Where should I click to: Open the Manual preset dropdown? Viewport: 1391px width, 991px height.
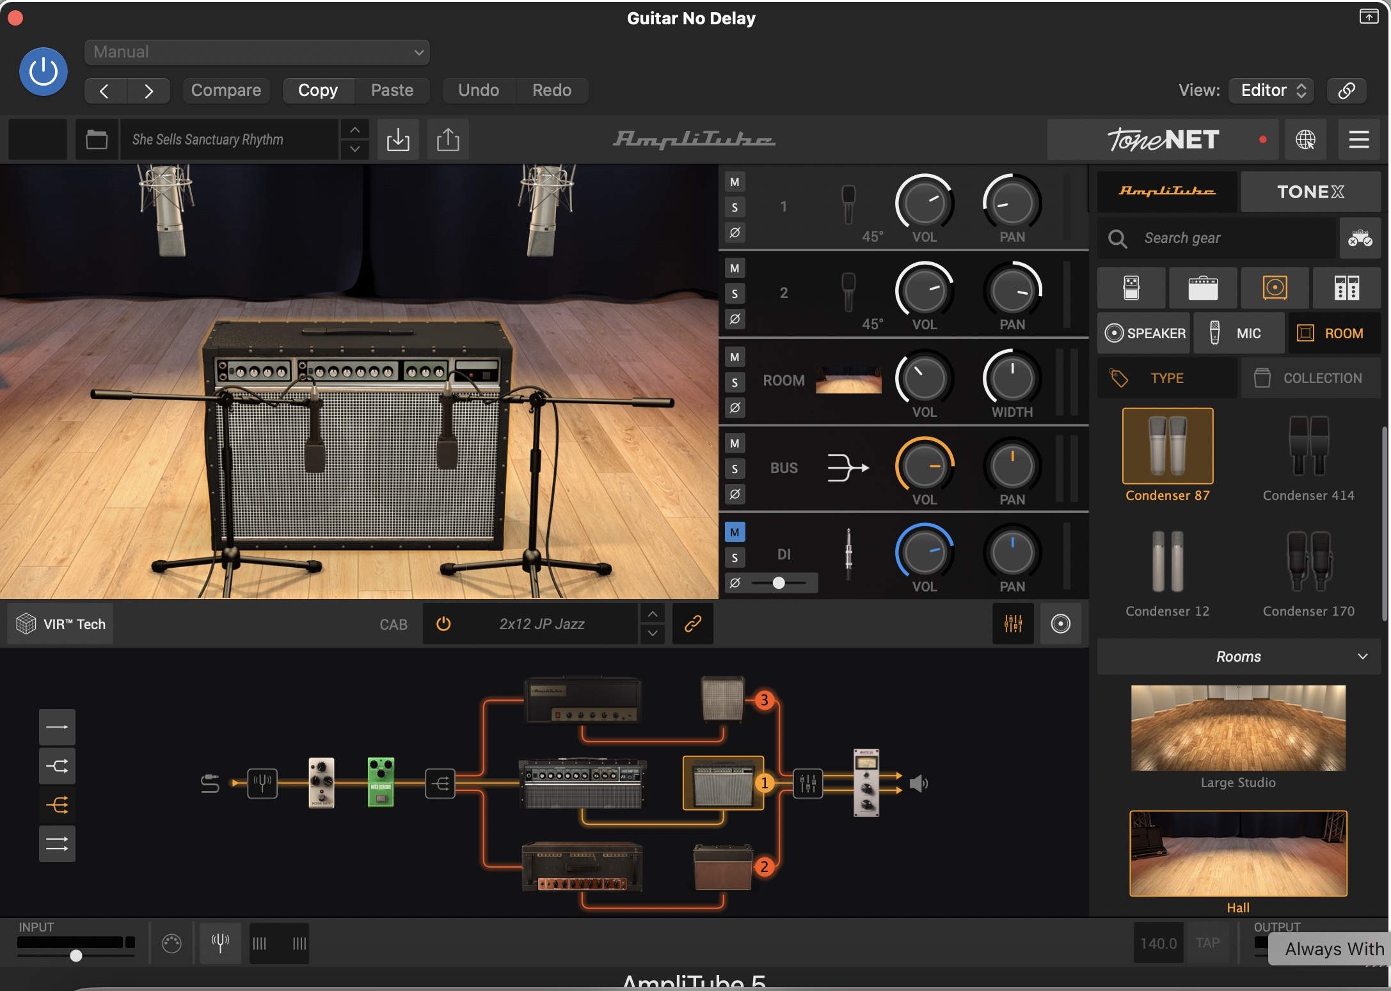(257, 52)
